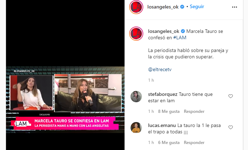Open stefaborquez's profile picture

(x=136, y=97)
